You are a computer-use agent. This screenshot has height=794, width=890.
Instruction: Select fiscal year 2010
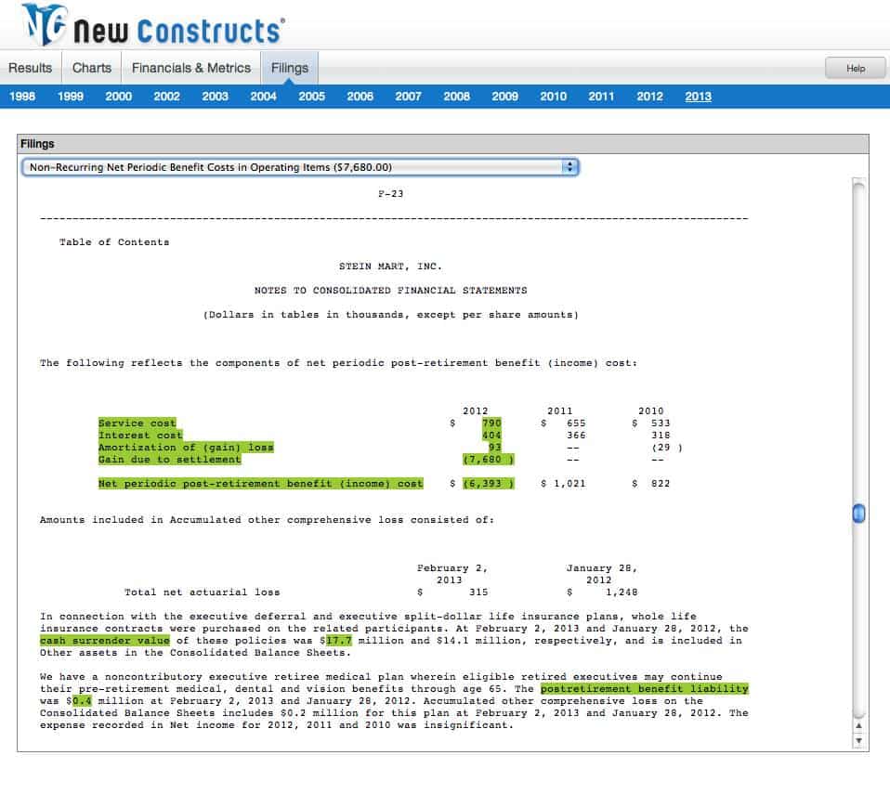554,97
